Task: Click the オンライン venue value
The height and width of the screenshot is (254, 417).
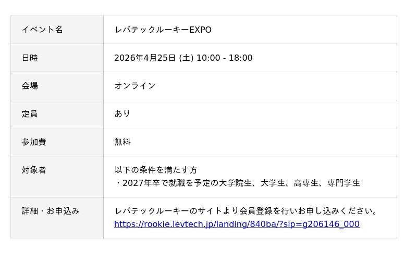Action: point(135,86)
